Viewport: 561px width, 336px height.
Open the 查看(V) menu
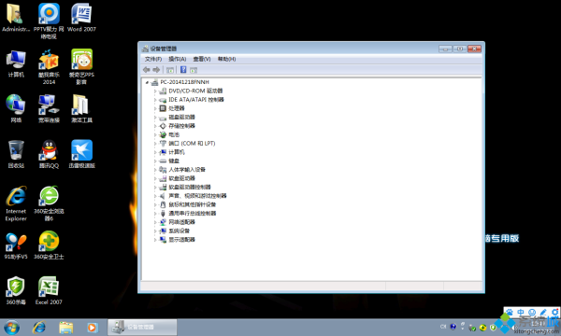point(202,59)
